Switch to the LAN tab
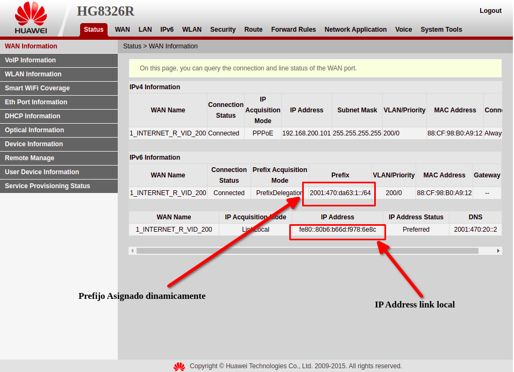This screenshot has height=372, width=514. tap(145, 30)
